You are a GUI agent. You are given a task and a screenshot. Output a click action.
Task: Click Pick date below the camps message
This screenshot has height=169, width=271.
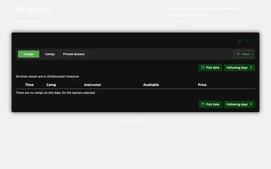click(x=210, y=104)
